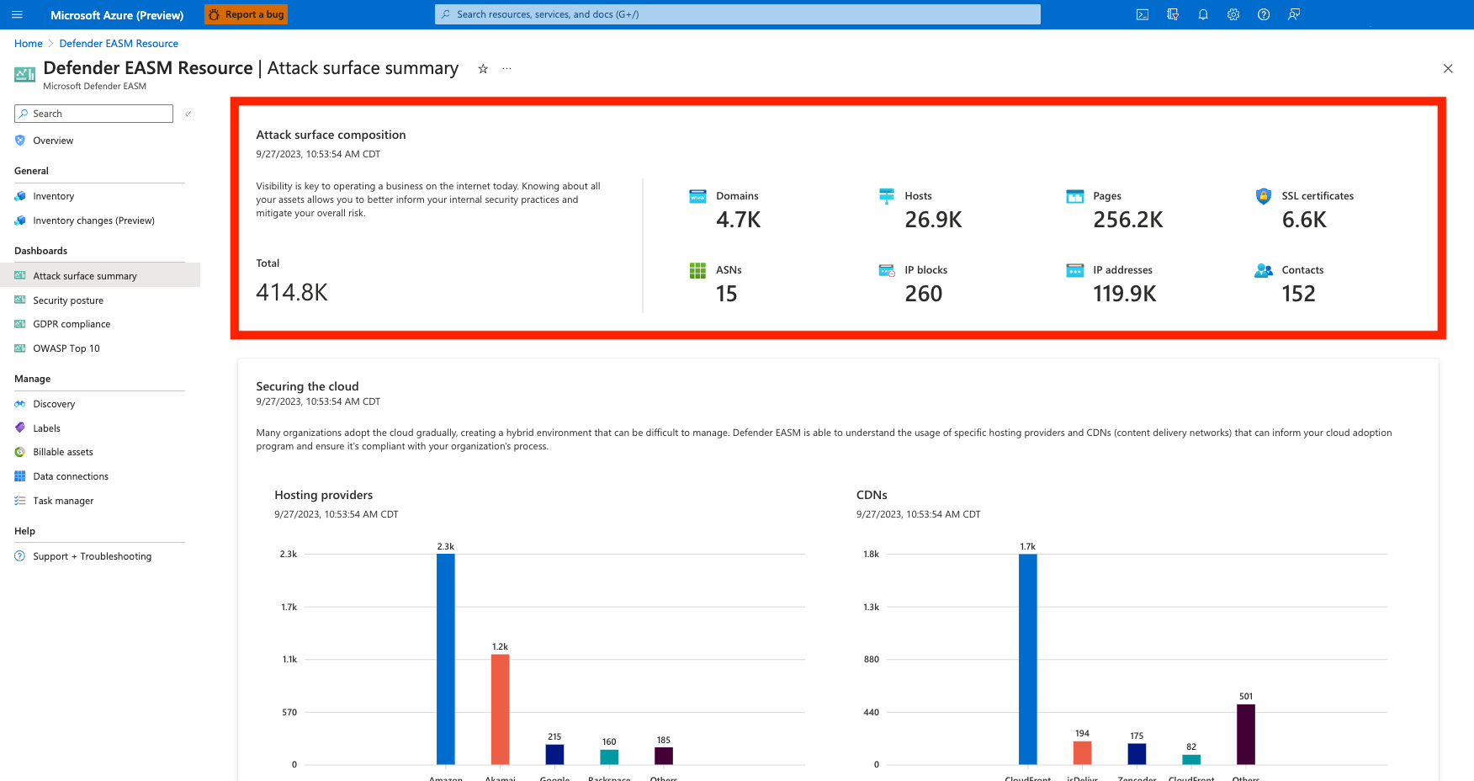Image resolution: width=1474 pixels, height=781 pixels.
Task: Open Data connections via its grid icon
Action: [19, 476]
